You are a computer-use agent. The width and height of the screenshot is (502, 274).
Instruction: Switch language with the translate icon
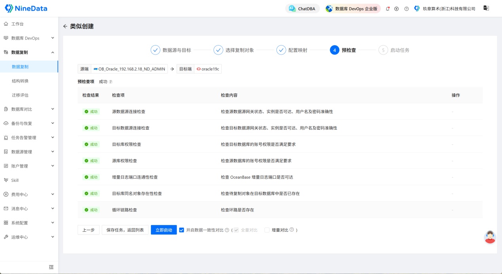point(486,8)
